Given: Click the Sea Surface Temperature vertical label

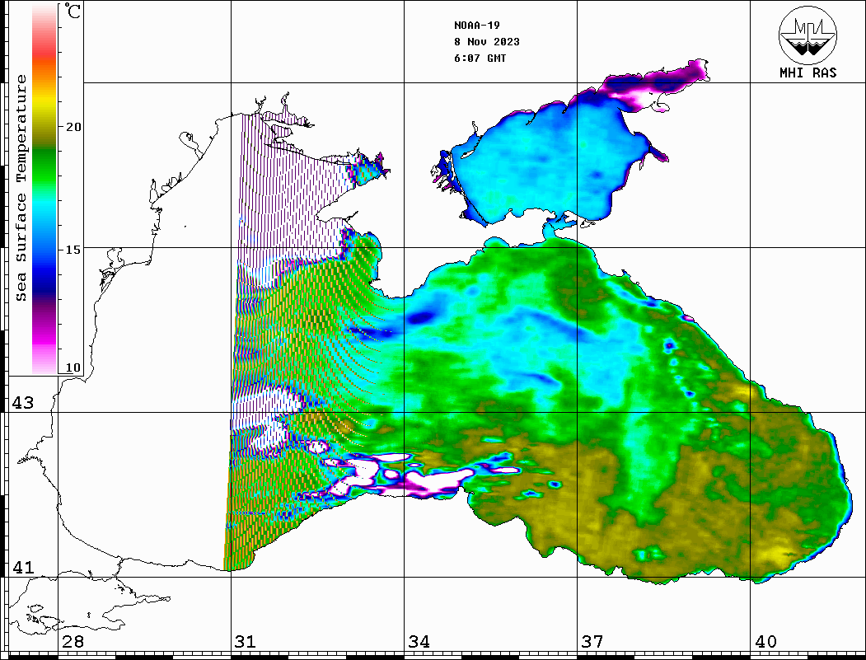Looking at the screenshot, I should [x=21, y=189].
